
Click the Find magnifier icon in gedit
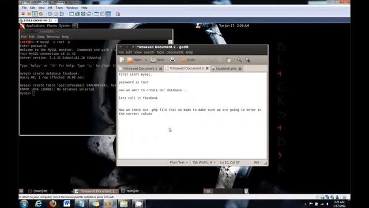(239, 60)
